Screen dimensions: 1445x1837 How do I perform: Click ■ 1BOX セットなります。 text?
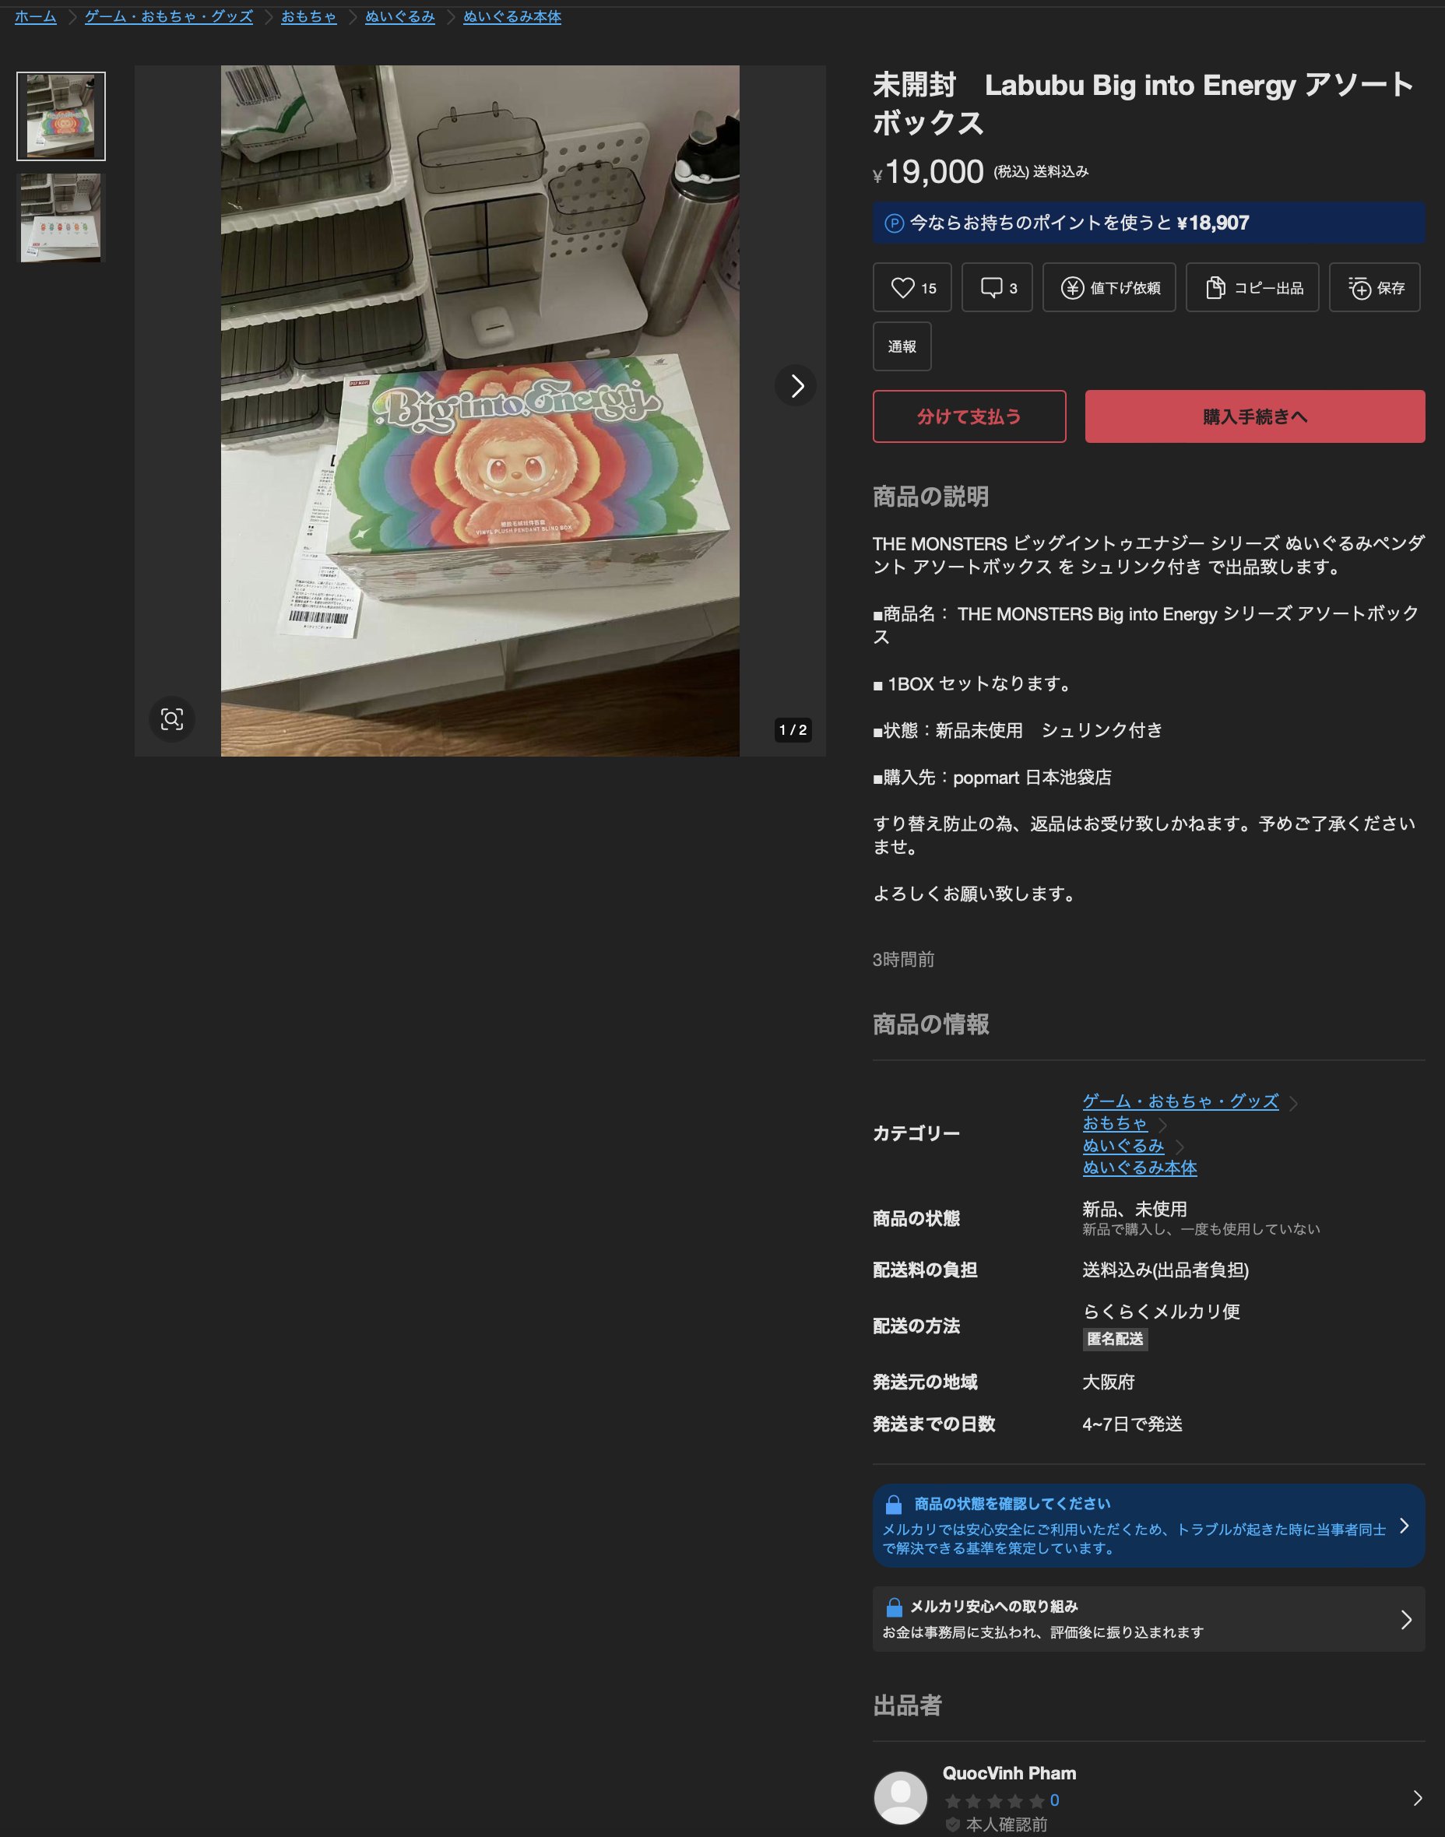pos(974,684)
